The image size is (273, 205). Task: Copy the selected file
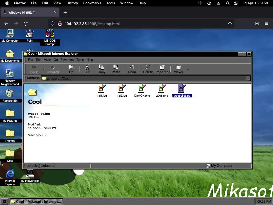[x=102, y=69]
